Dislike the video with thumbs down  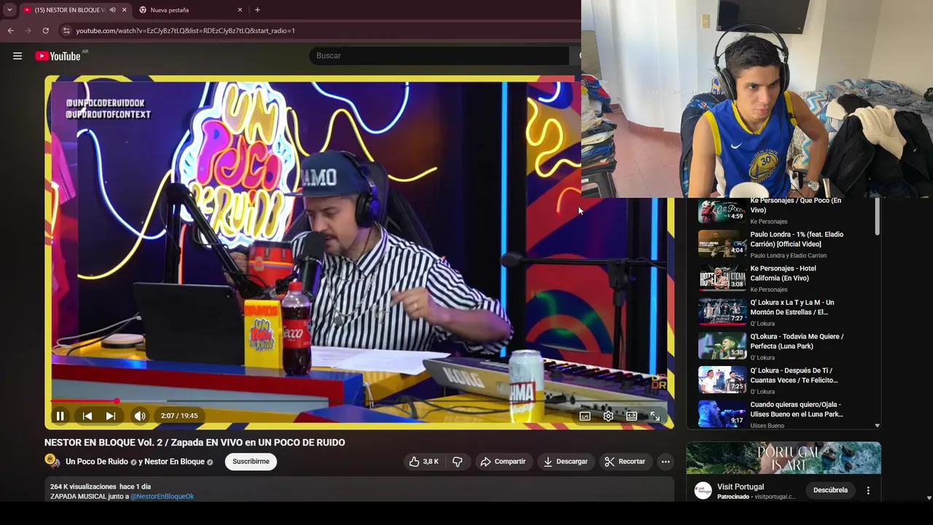tap(458, 462)
